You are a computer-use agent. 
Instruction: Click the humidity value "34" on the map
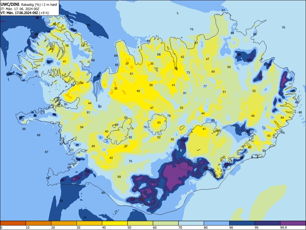[x=82, y=83]
